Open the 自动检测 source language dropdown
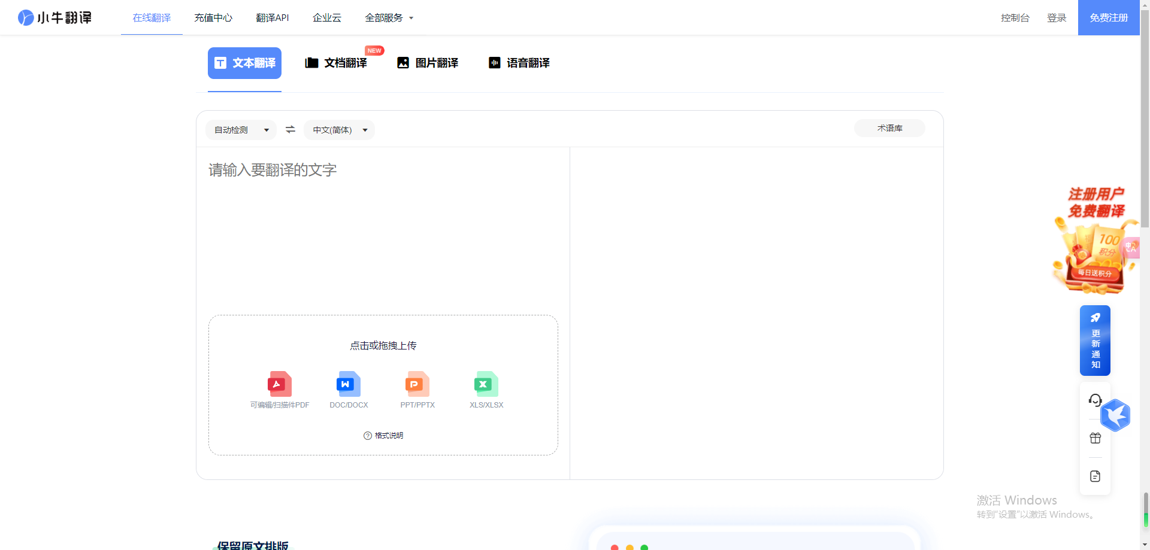This screenshot has width=1150, height=550. pyautogui.click(x=241, y=130)
